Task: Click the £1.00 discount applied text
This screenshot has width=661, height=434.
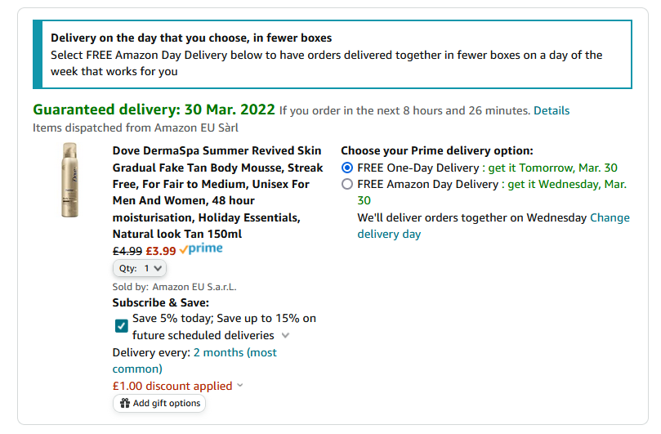Action: coord(172,386)
